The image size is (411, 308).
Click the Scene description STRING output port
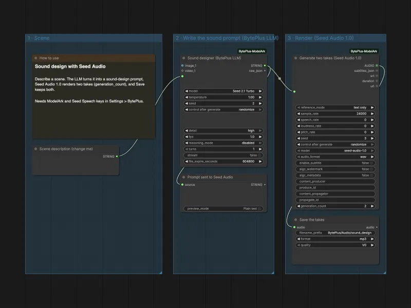click(117, 157)
